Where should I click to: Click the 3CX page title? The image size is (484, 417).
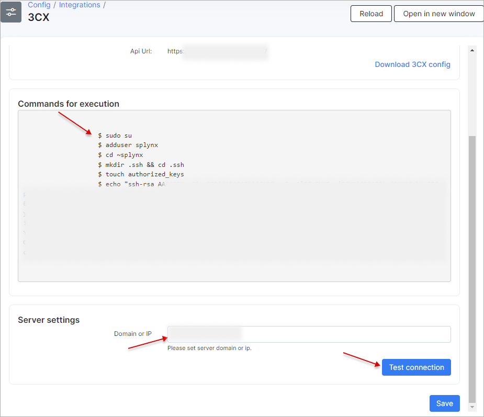click(38, 17)
